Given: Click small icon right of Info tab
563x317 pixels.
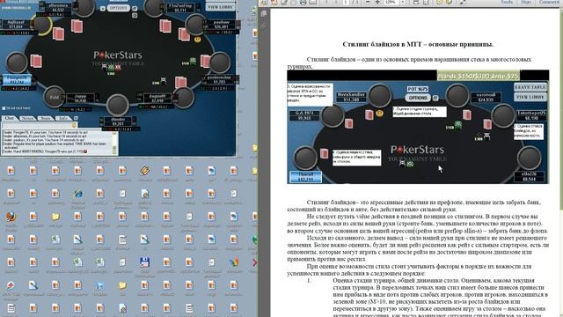Looking at the screenshot, I should click(x=76, y=118).
